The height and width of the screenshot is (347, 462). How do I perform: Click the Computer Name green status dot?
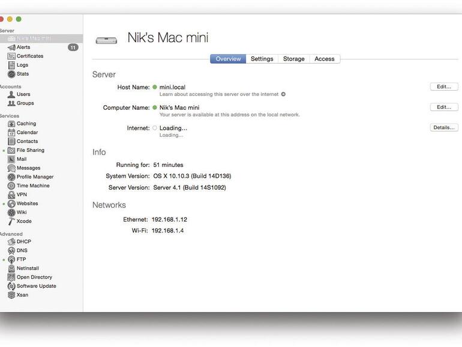(155, 107)
